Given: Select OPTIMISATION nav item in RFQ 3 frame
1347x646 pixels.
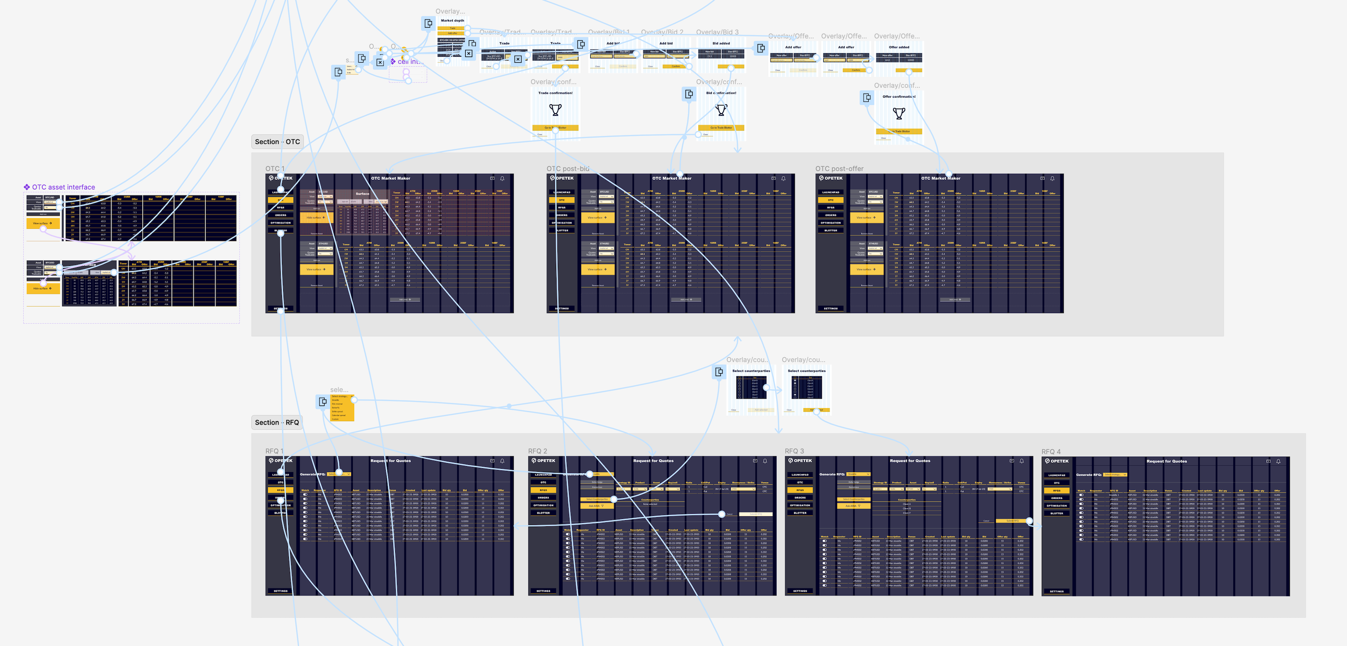Looking at the screenshot, I should coord(800,505).
